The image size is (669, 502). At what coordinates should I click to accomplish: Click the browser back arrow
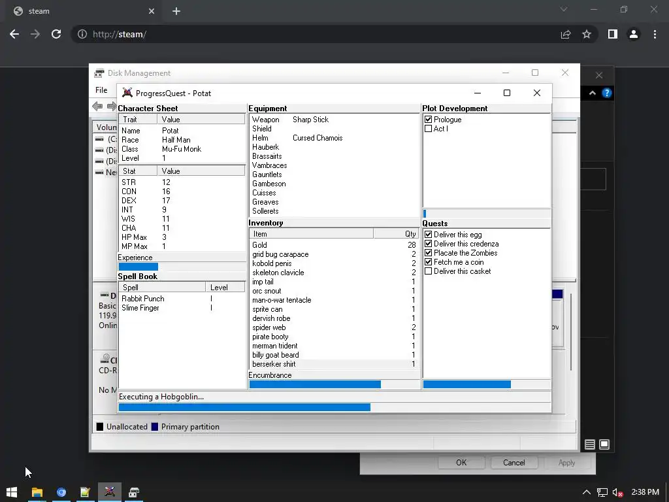click(14, 34)
